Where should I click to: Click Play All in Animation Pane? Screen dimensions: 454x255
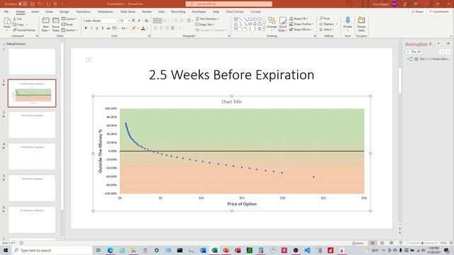point(414,52)
